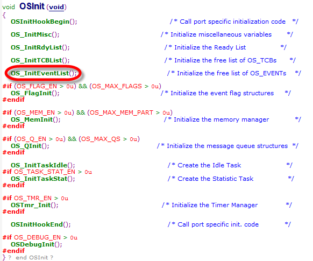Viewport: 313px width, 261px height.
Task: Click the OS_MemInit() function call
Action: [35, 119]
